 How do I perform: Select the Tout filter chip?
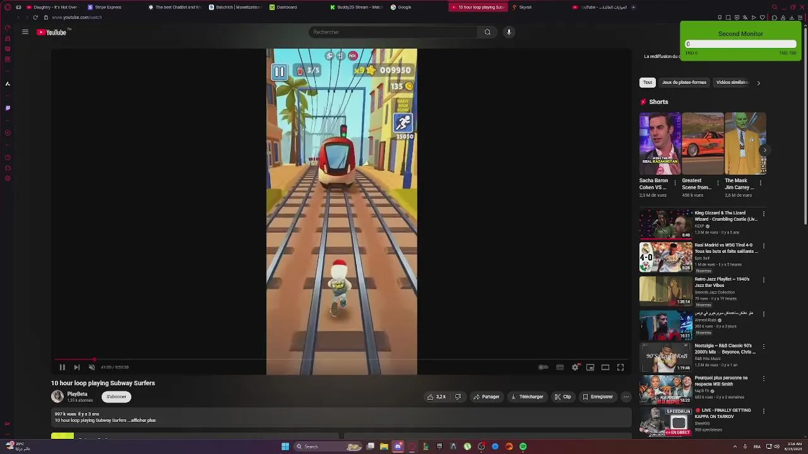[648, 83]
